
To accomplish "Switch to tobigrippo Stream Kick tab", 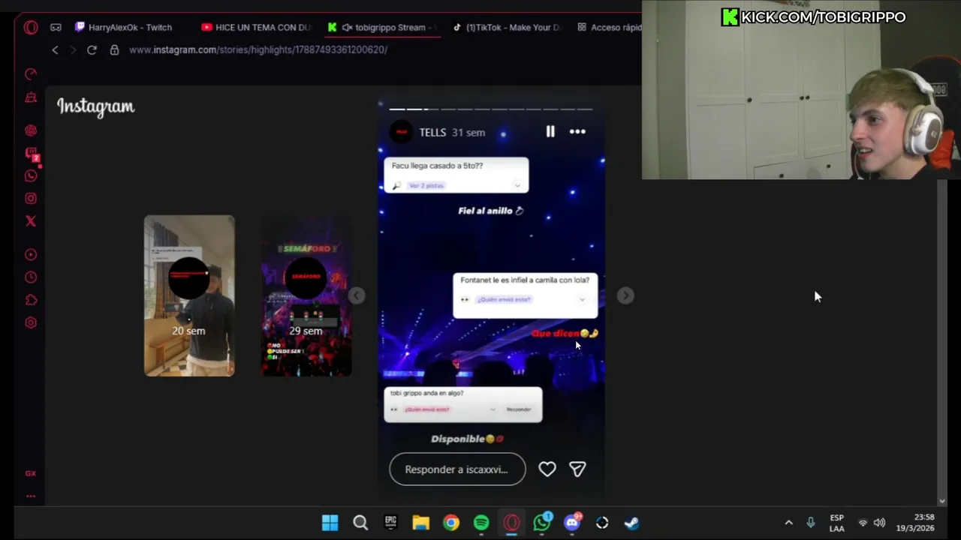I will coord(383,27).
